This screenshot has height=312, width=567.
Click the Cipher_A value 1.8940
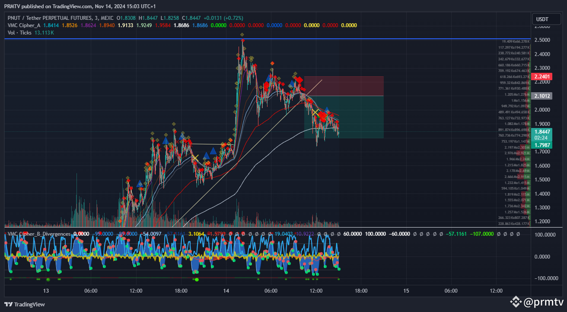(107, 25)
